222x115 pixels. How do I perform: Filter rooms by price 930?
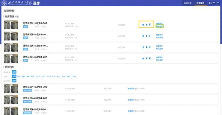click(x=54, y=77)
